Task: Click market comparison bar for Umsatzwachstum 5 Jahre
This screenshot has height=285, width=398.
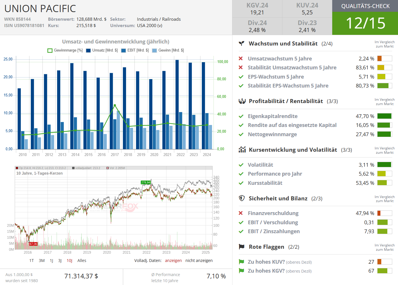Action: (385, 58)
